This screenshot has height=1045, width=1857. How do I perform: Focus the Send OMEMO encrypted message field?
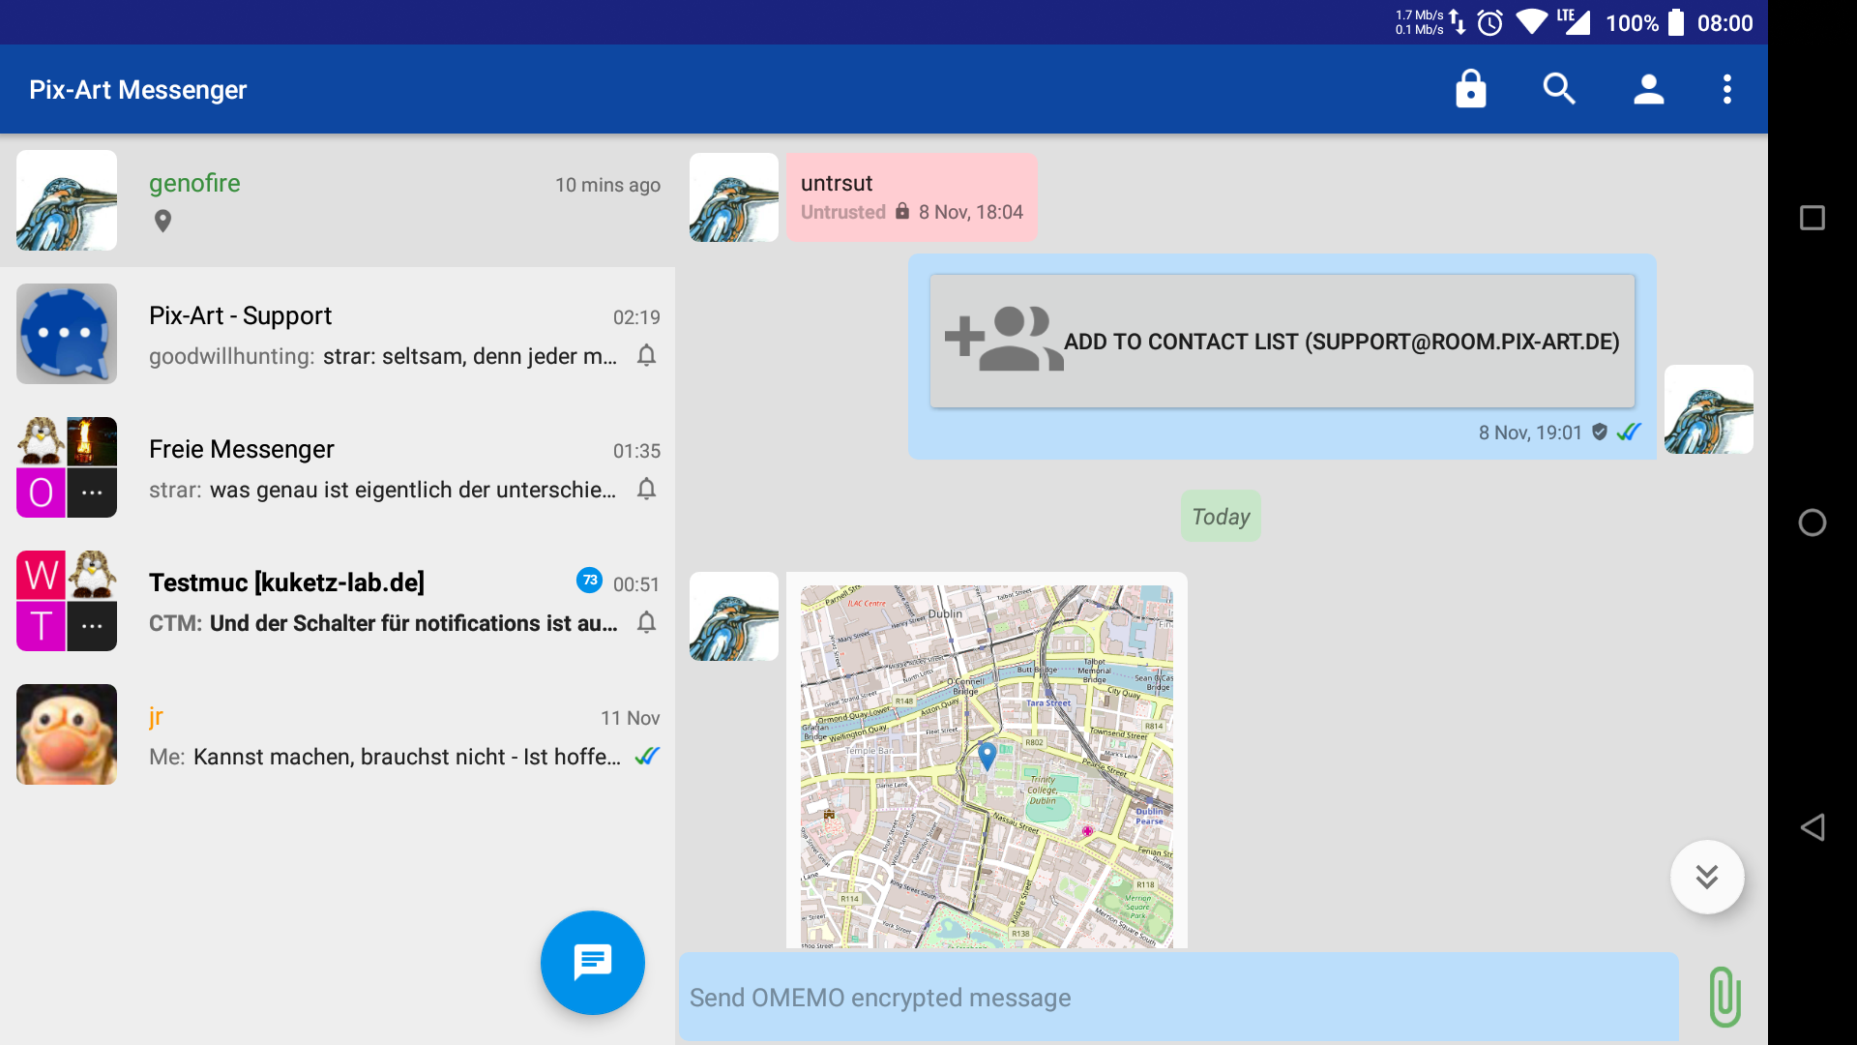(x=1178, y=997)
